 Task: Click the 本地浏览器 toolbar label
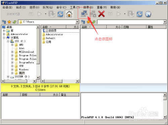[13, 14]
